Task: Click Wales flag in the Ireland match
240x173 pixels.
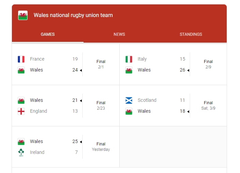Action: (21, 141)
